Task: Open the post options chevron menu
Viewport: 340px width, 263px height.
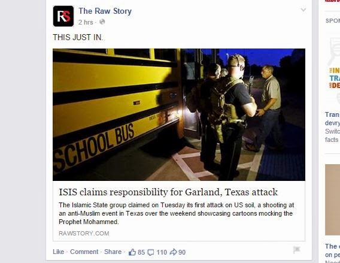Action: click(x=303, y=10)
